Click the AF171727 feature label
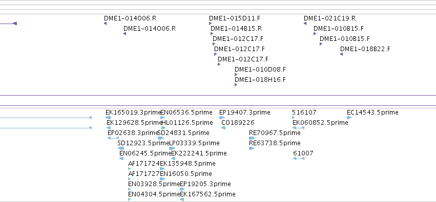436x202 pixels. tap(144, 174)
